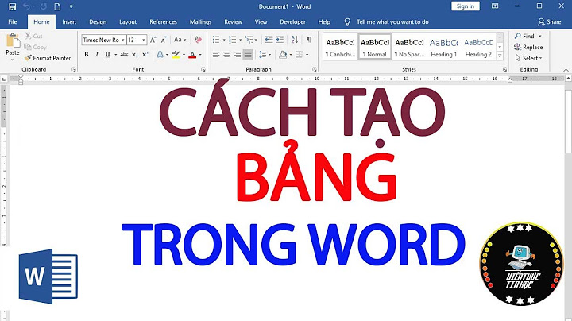Click the Save icon in the title bar

[13, 6]
